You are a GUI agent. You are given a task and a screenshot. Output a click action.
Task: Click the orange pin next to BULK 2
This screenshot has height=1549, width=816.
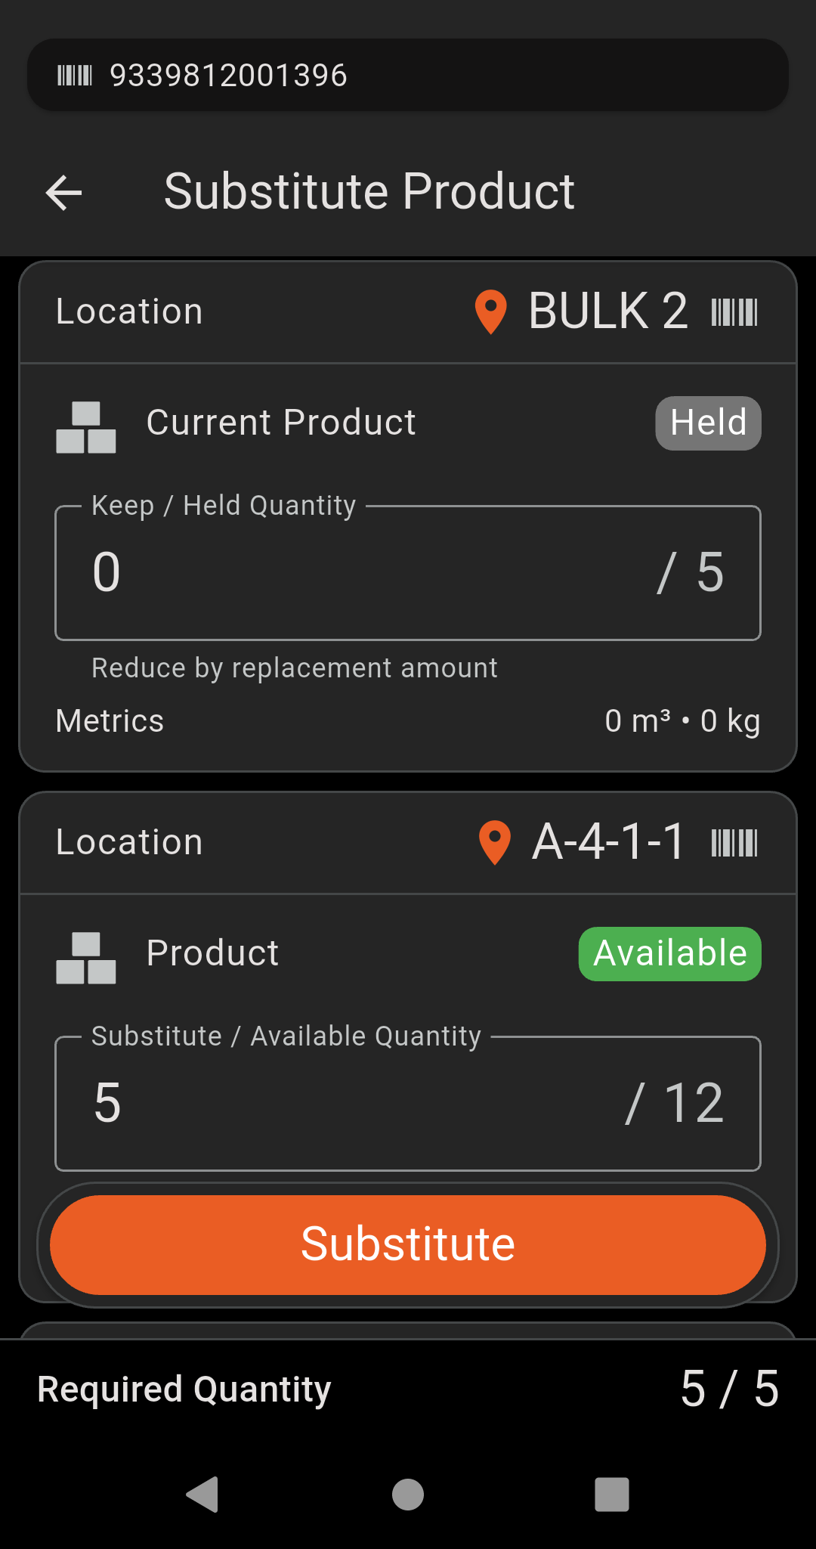pos(490,311)
